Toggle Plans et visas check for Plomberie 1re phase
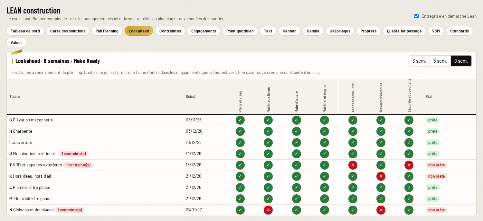The width and height of the screenshot is (483, 221). pos(240,188)
